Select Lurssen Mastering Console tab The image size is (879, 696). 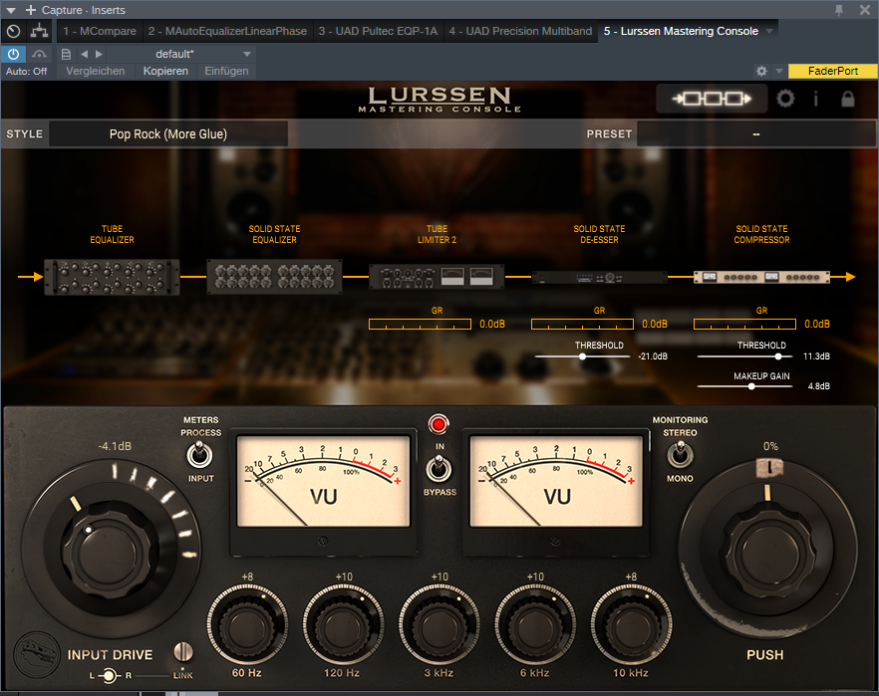[x=681, y=31]
